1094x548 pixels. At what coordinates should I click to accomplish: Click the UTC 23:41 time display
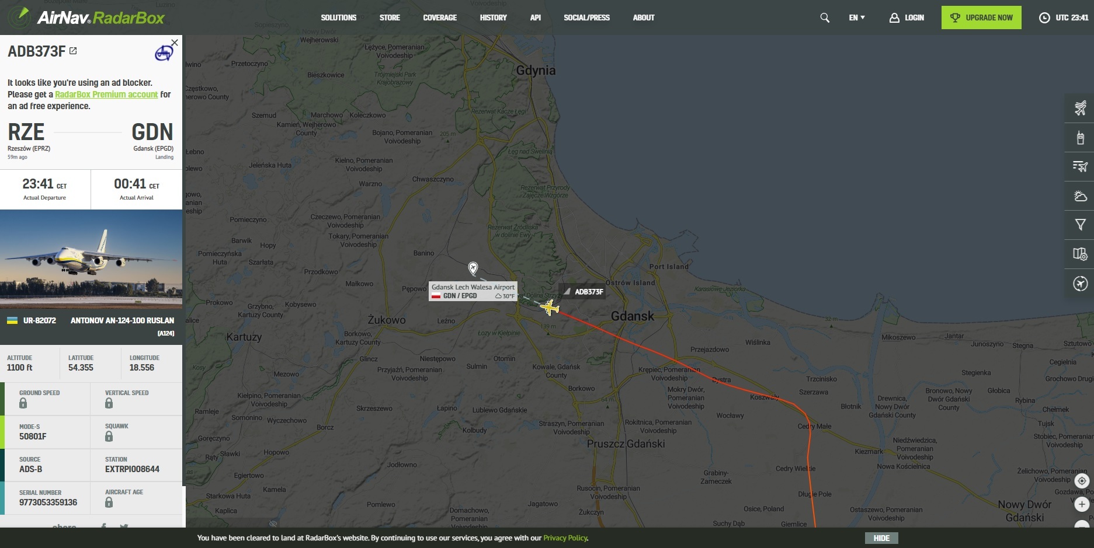[x=1072, y=18]
